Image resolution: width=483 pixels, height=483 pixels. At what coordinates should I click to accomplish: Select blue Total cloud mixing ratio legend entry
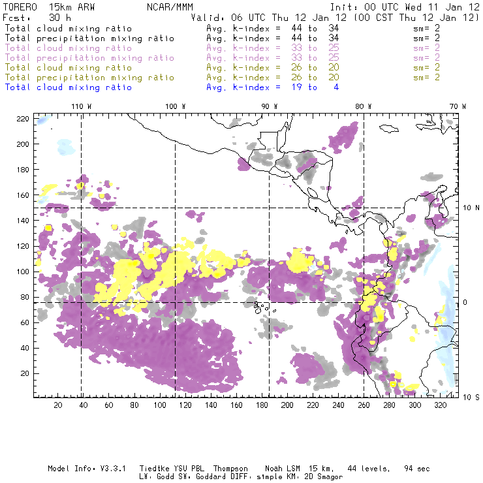(69, 87)
